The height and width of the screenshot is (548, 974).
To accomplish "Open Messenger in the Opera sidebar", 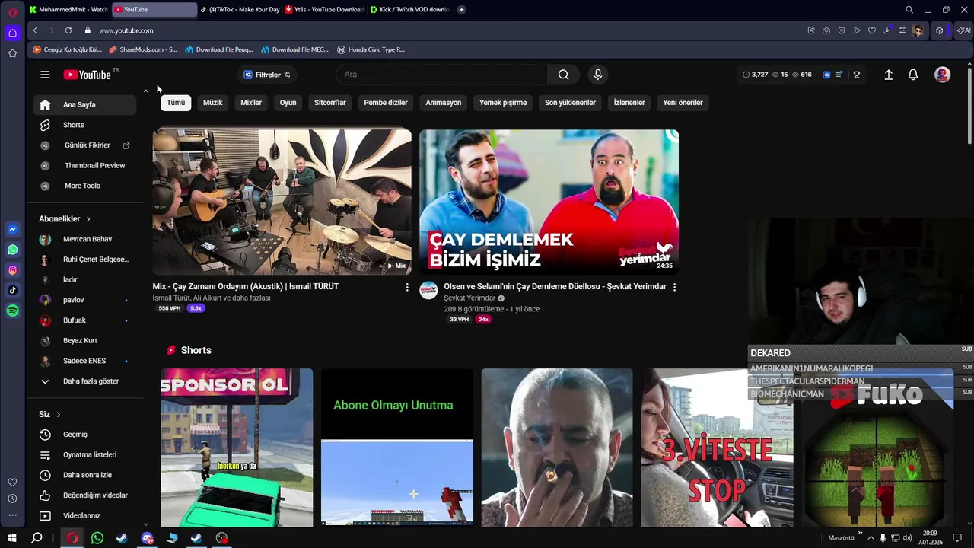I will (x=12, y=229).
